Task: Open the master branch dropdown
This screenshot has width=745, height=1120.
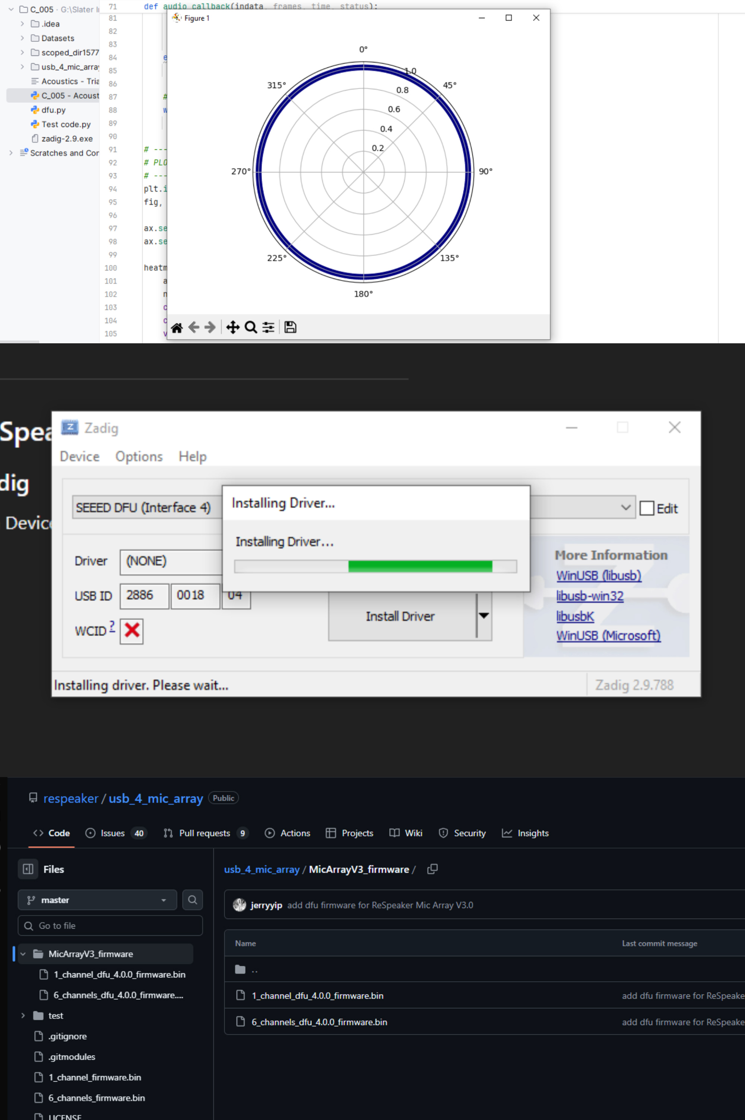Action: pos(97,900)
